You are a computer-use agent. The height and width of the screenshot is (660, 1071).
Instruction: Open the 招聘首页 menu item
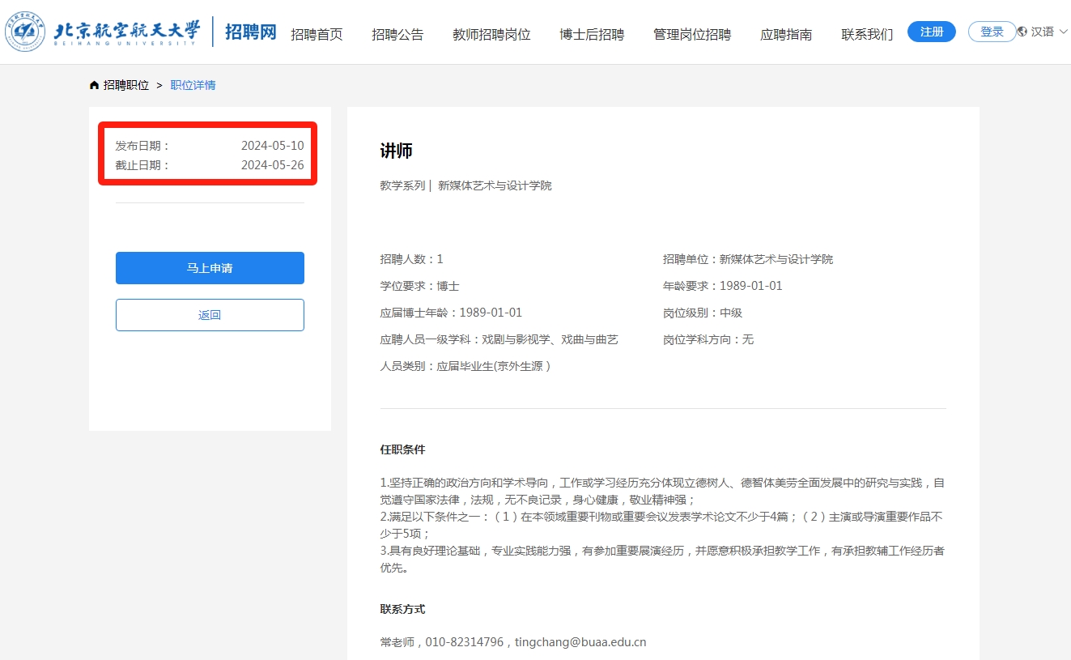[x=317, y=34]
